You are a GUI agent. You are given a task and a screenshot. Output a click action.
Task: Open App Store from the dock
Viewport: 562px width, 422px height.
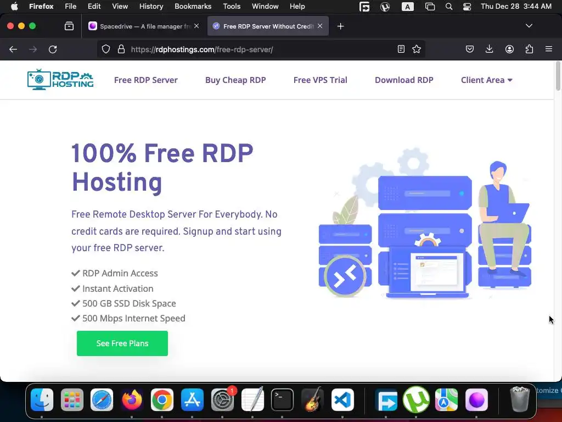click(192, 400)
